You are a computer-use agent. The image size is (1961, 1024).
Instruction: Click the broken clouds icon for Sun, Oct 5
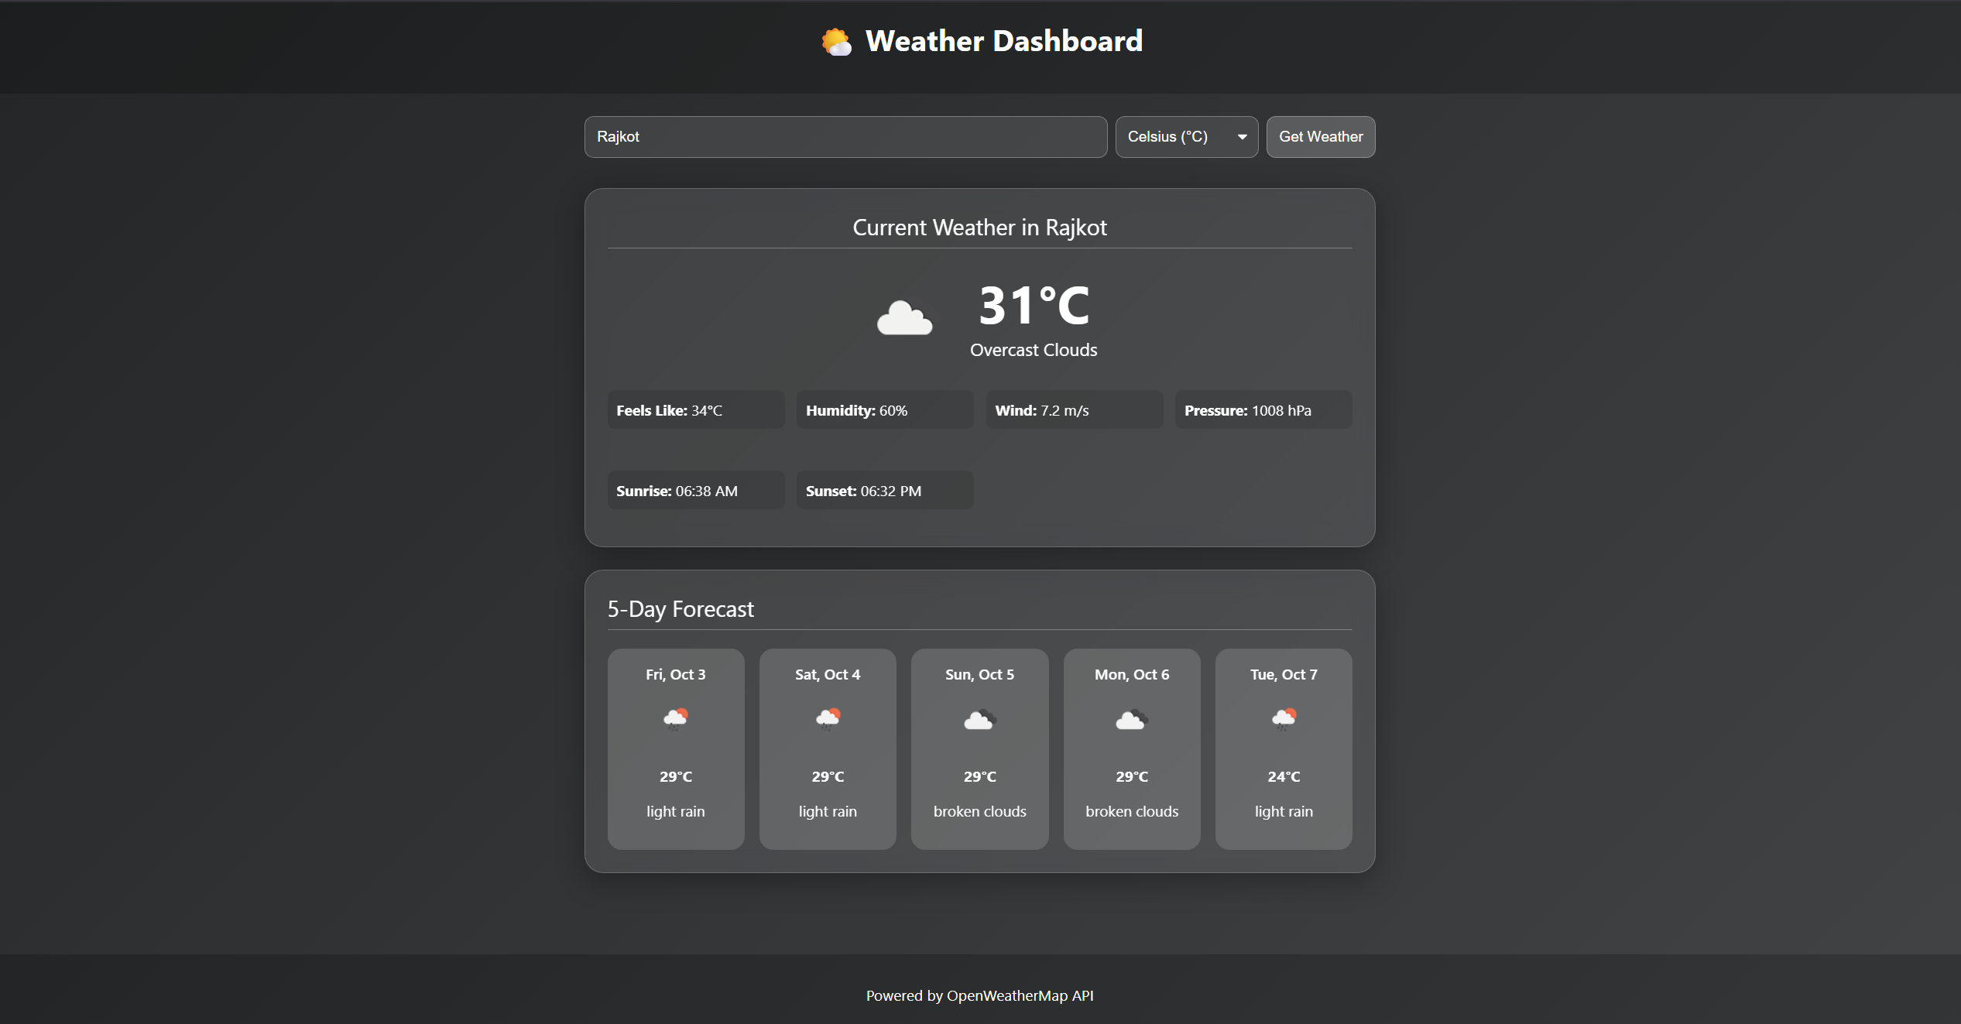pyautogui.click(x=979, y=719)
